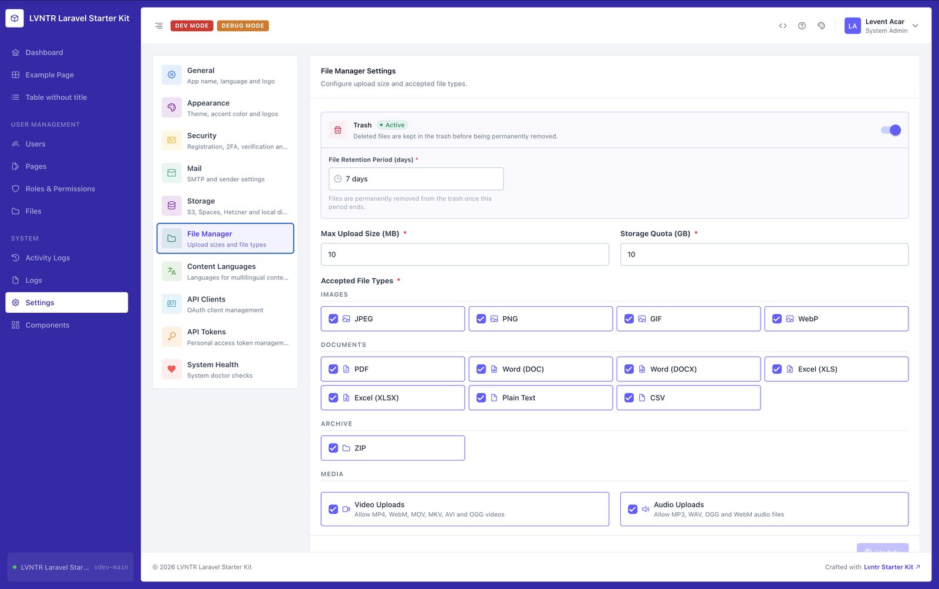939x589 pixels.
Task: Uncheck the WebP file type
Action: click(777, 319)
